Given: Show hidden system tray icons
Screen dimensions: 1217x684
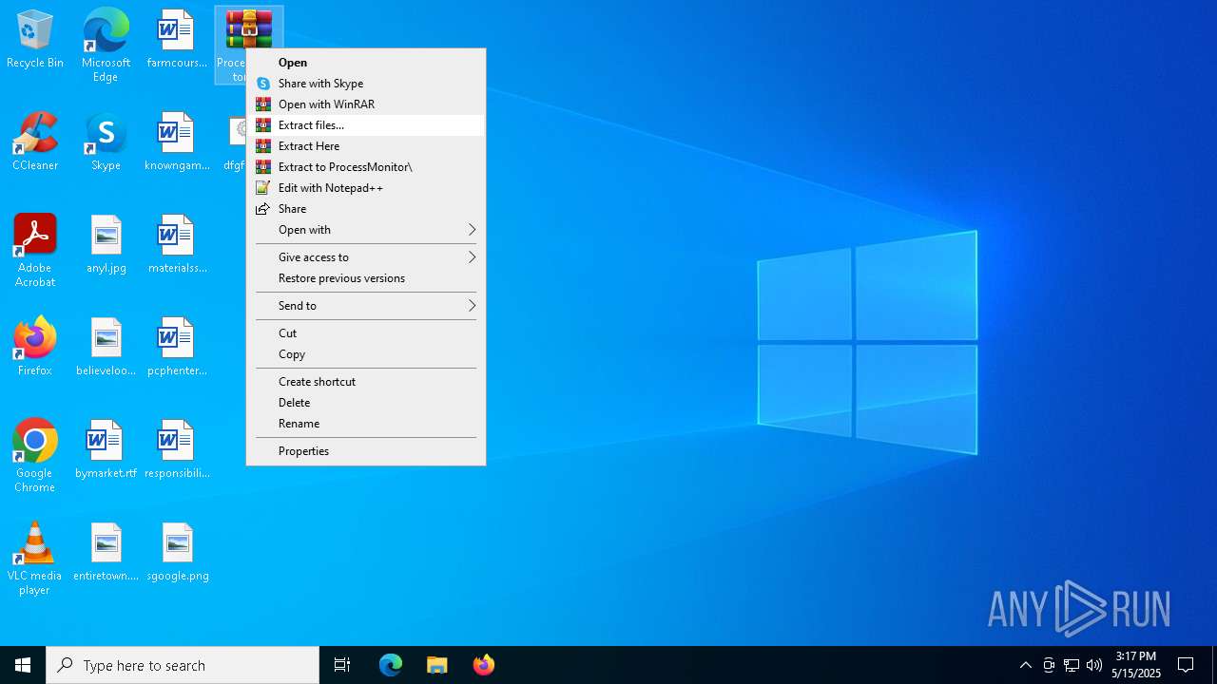Looking at the screenshot, I should [1025, 665].
